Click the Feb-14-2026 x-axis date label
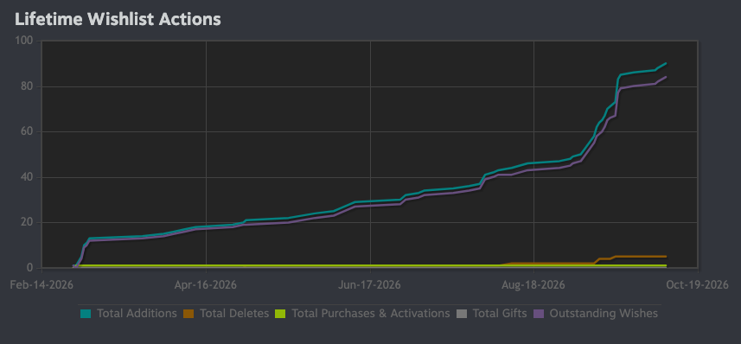 click(42, 285)
